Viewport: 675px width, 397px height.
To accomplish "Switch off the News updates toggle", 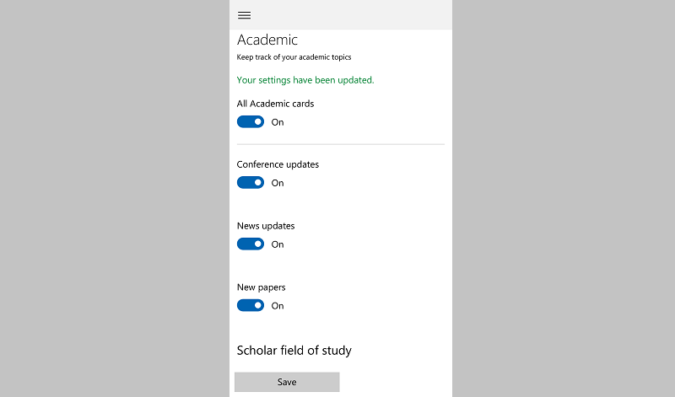I will [x=251, y=244].
